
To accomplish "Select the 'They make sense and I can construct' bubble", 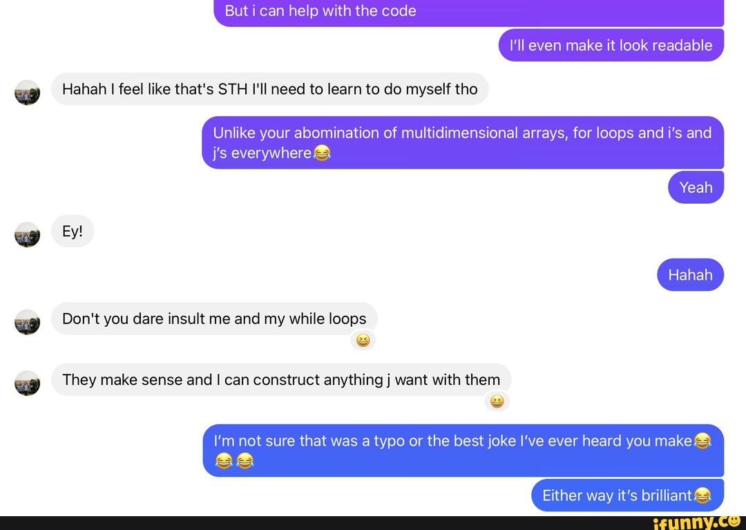I will click(x=281, y=379).
